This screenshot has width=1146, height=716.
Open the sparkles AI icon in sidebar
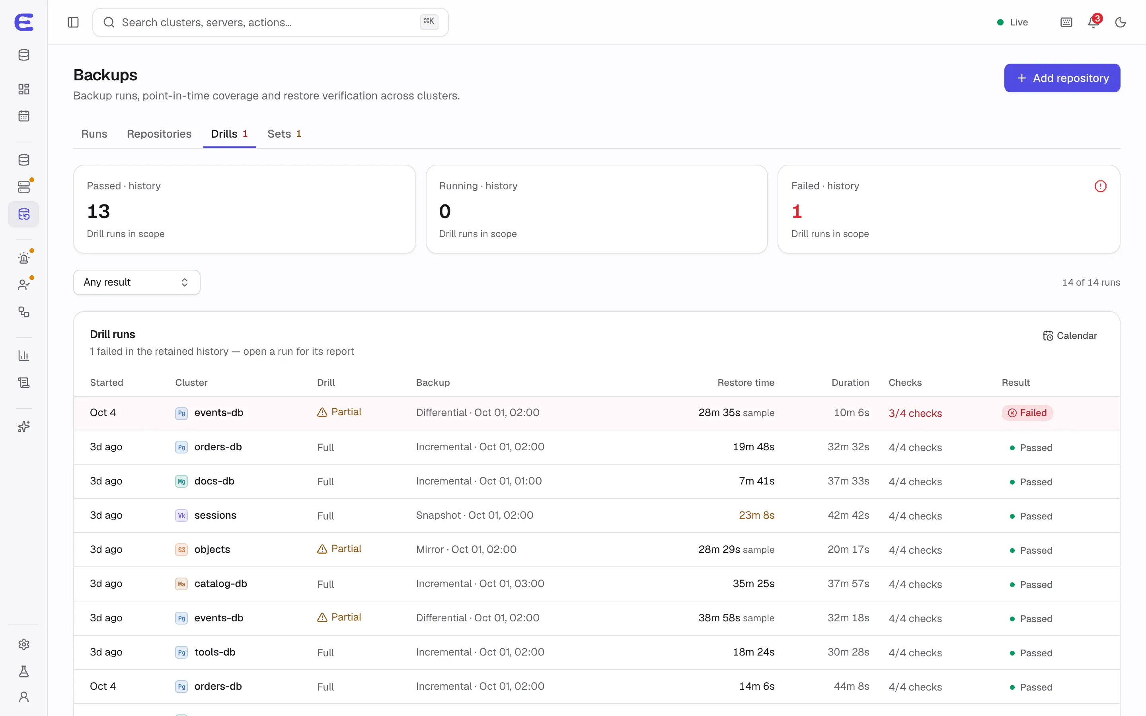(24, 426)
